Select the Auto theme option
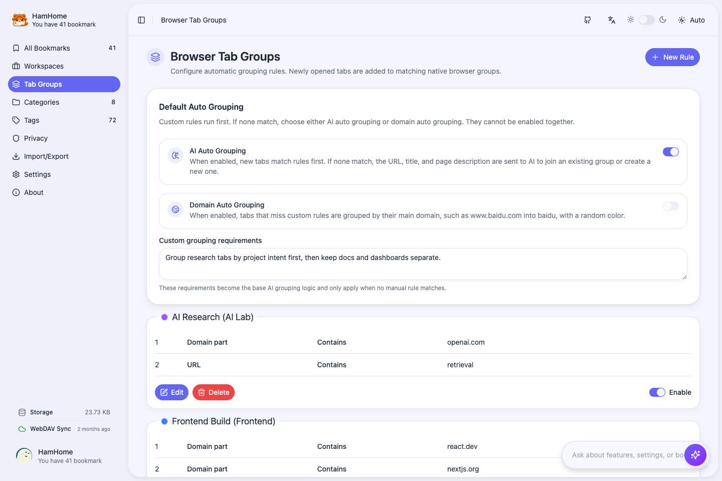This screenshot has width=722, height=481. (x=691, y=20)
